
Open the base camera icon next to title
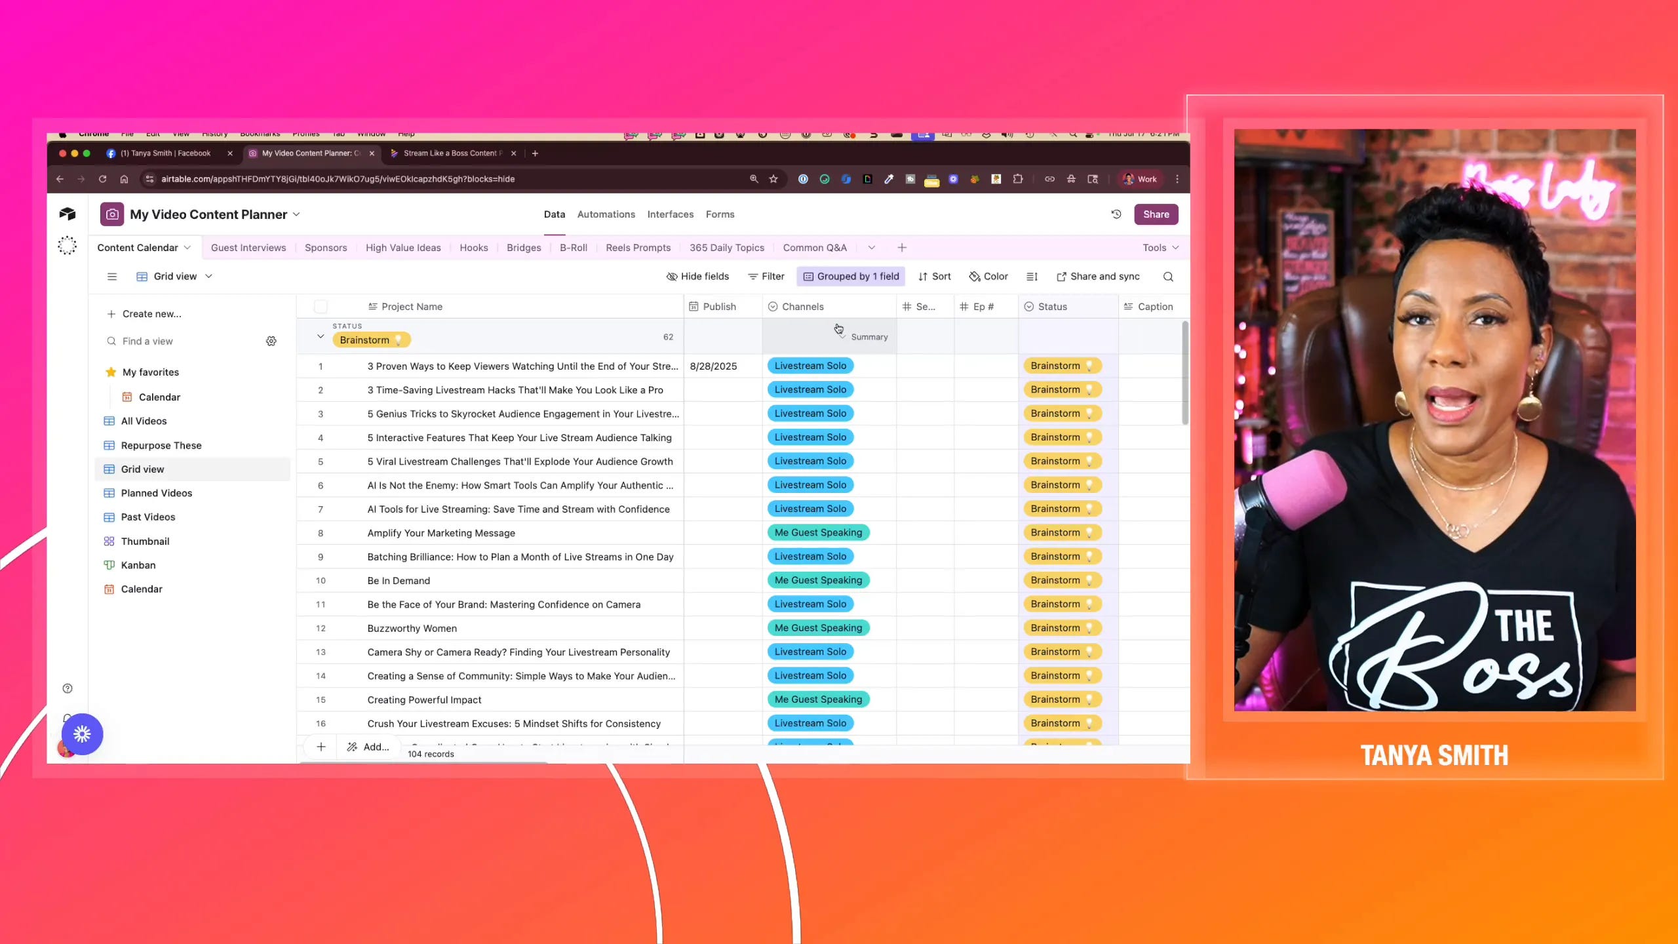pos(112,214)
